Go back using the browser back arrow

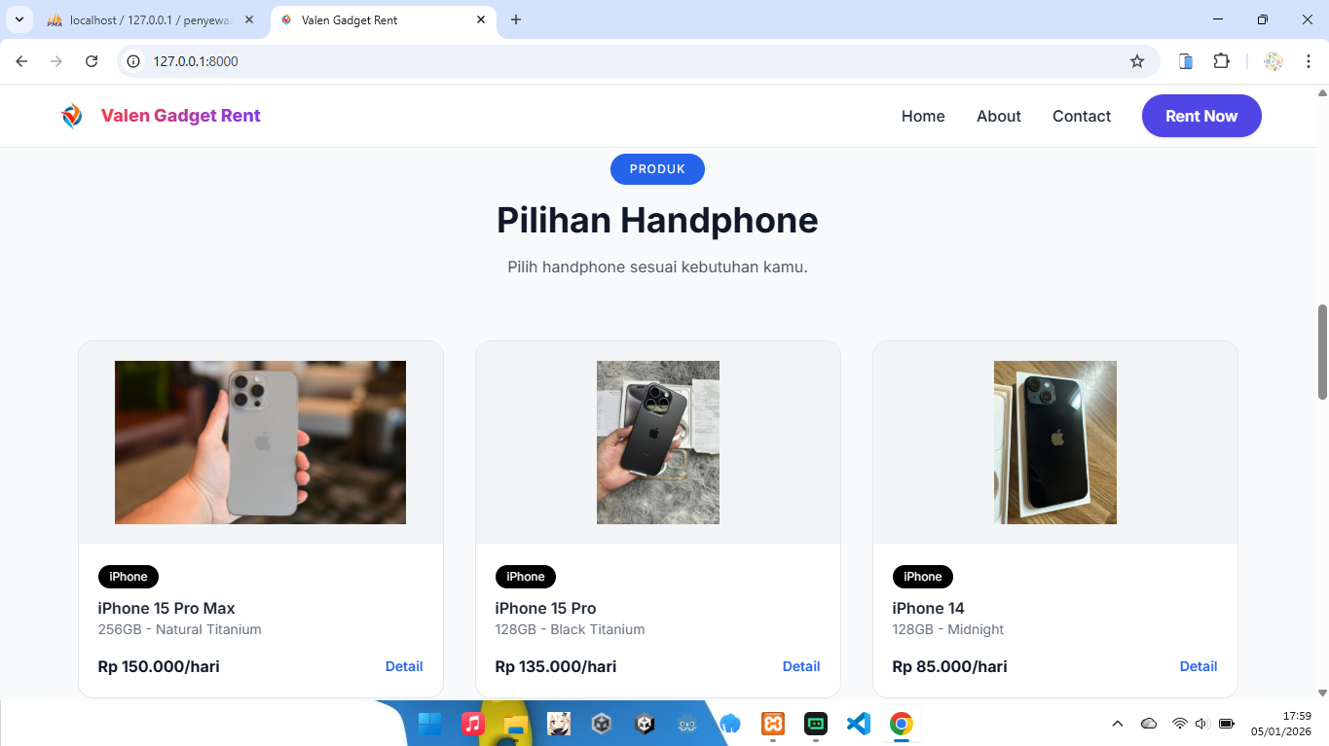click(21, 61)
